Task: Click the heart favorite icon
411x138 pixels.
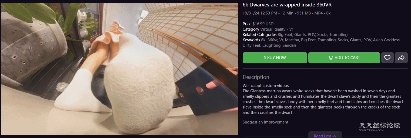Action: click(x=387, y=58)
